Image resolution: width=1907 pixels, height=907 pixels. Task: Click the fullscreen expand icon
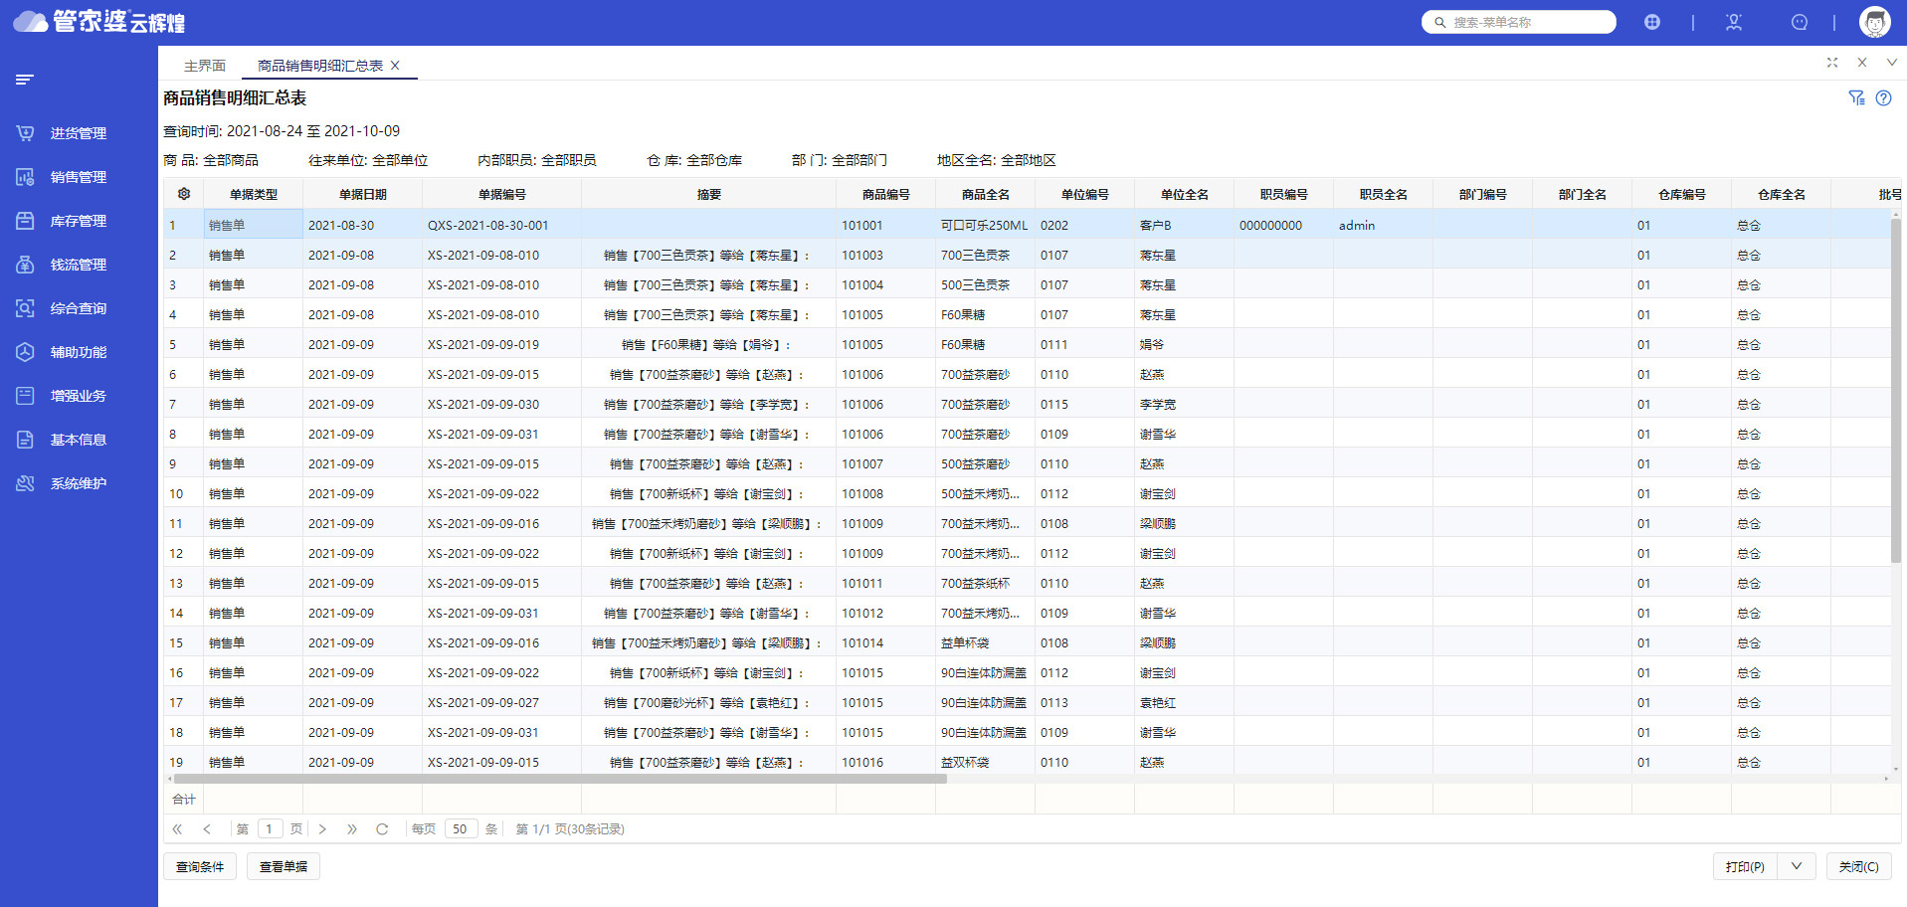pyautogui.click(x=1832, y=63)
